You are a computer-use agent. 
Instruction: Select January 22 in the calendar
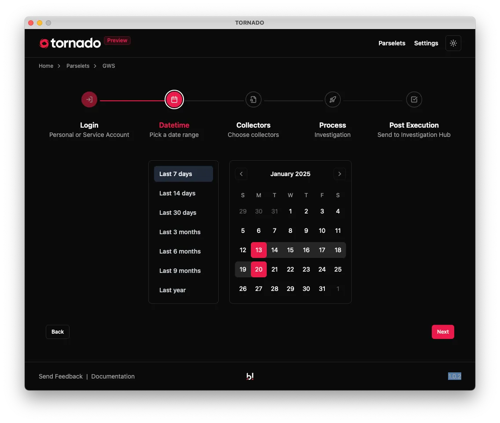tap(290, 269)
